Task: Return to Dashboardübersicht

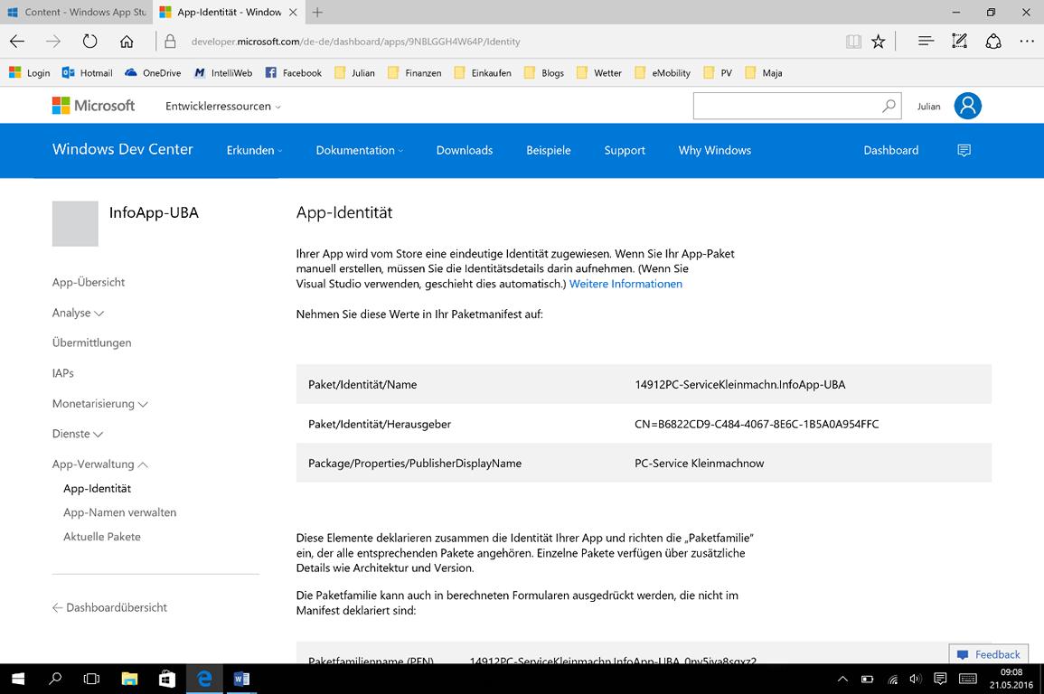Action: [110, 607]
